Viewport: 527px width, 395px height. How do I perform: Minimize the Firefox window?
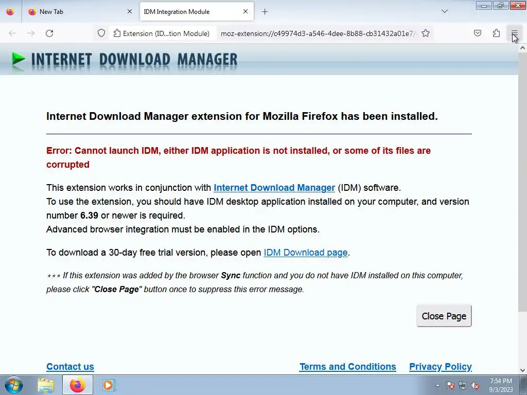(x=484, y=5)
